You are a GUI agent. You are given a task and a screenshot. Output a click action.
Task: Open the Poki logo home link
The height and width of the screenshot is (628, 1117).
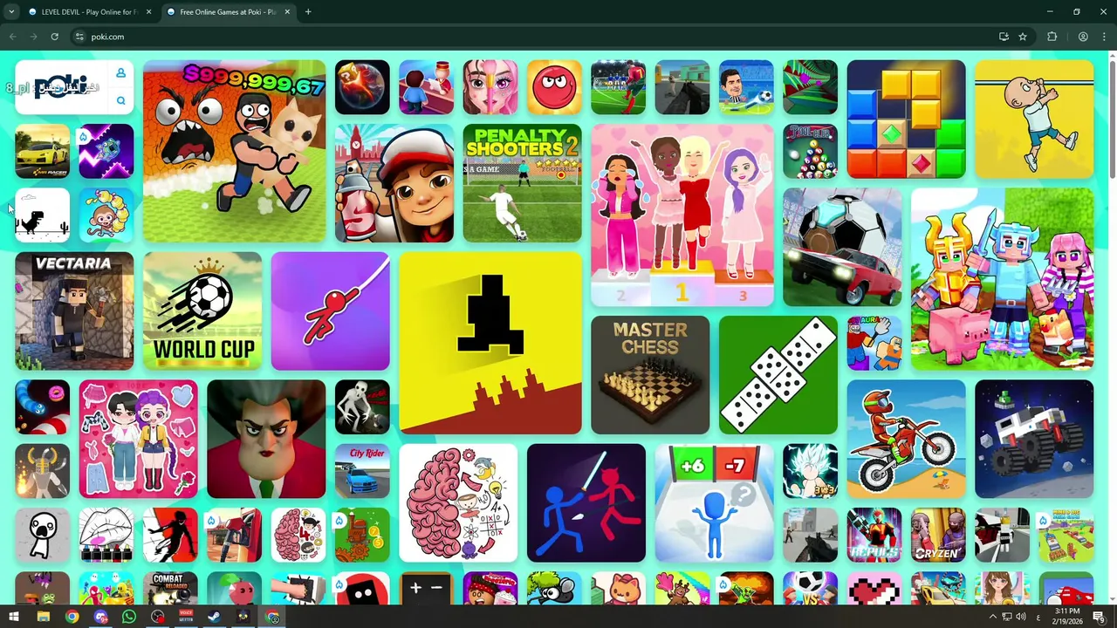click(60, 87)
